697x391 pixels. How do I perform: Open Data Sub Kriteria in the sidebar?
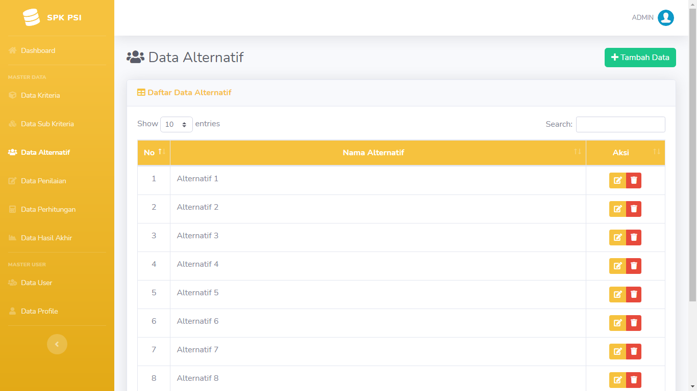(57, 124)
